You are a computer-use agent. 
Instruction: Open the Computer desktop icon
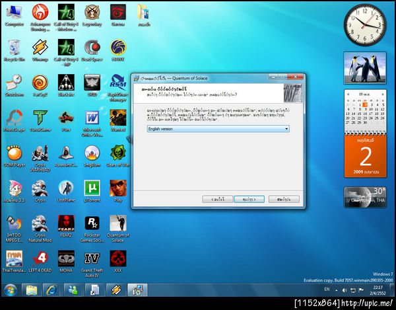14,16
